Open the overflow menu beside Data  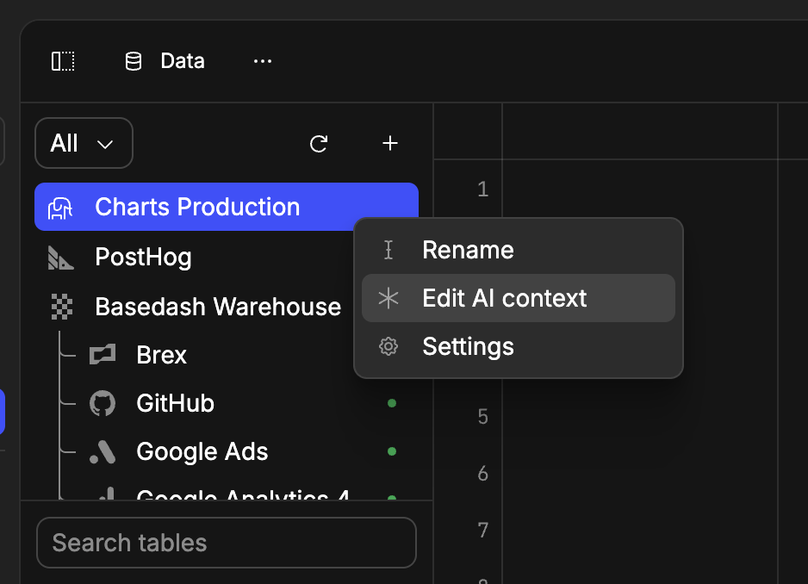point(262,60)
